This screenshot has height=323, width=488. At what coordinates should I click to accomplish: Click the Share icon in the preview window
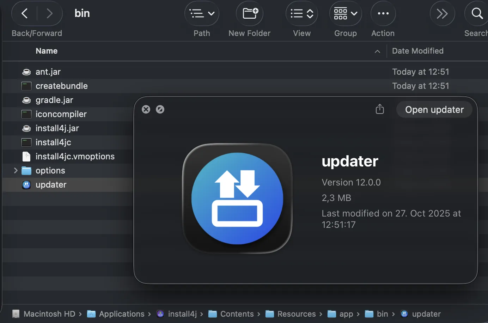pyautogui.click(x=380, y=109)
